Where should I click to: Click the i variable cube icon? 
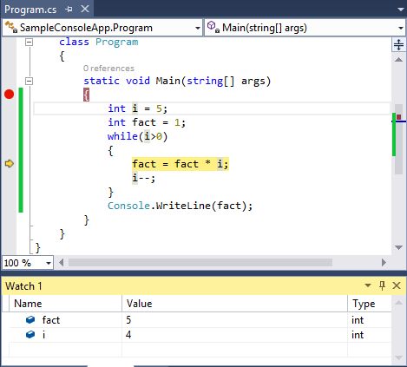click(x=30, y=335)
